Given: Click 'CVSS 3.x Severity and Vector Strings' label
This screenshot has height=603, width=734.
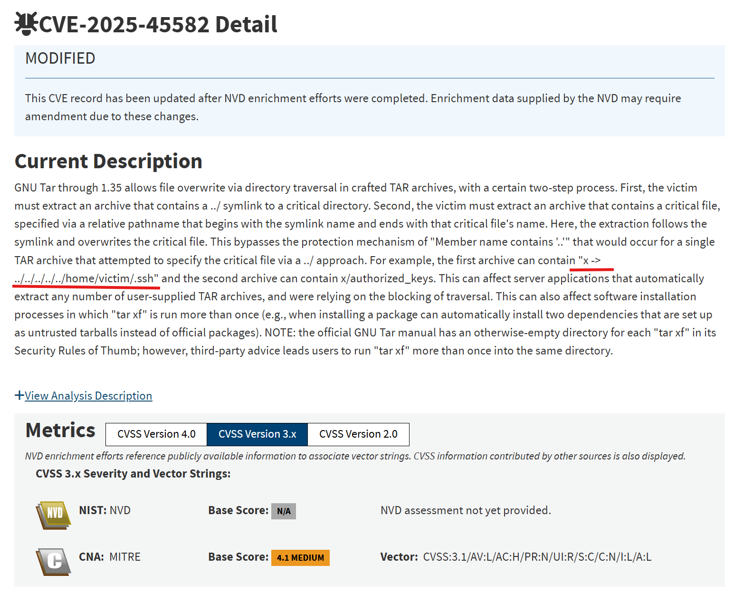Looking at the screenshot, I should [133, 474].
